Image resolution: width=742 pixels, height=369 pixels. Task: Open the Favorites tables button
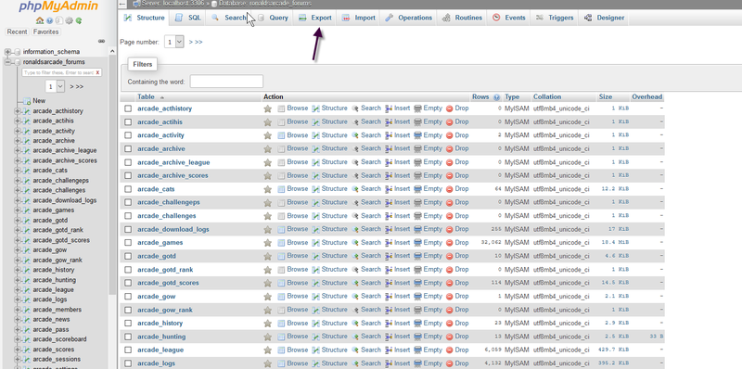45,32
